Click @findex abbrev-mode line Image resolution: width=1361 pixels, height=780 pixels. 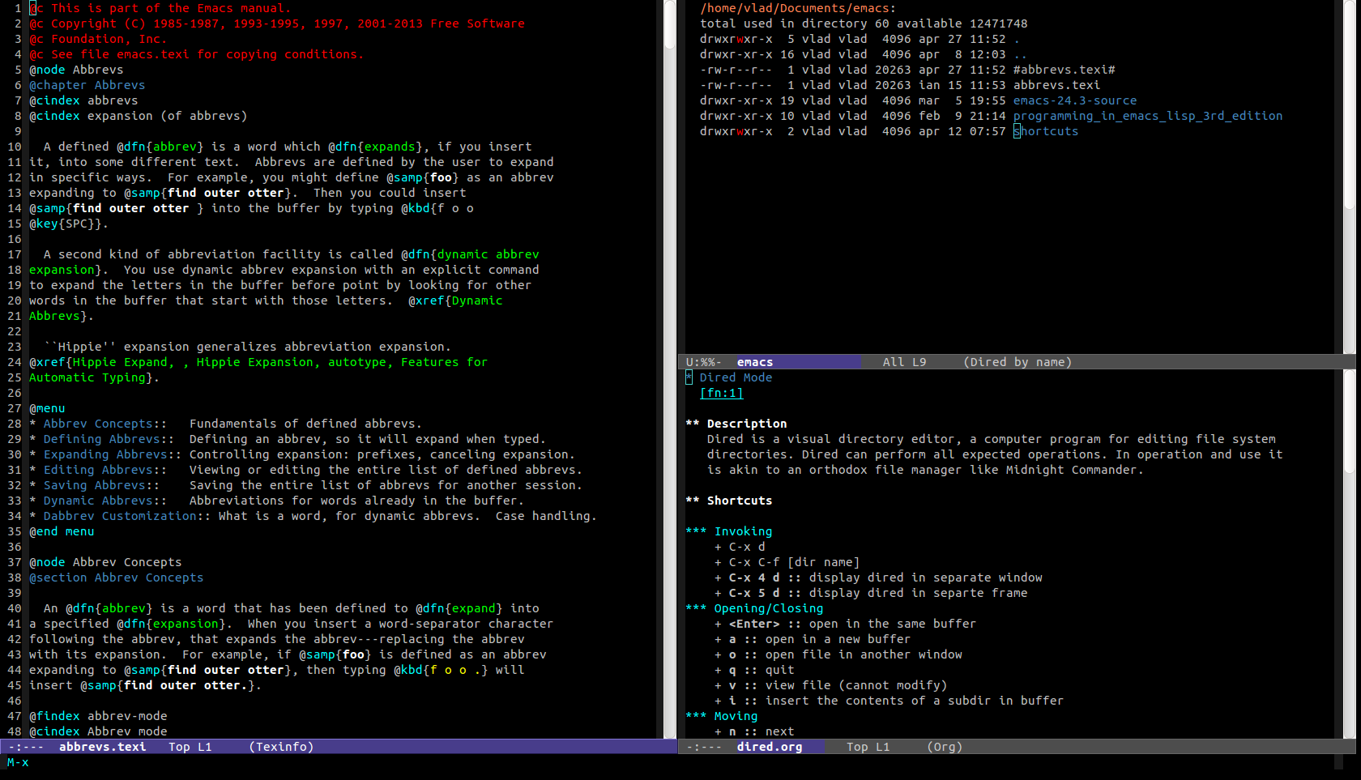pyautogui.click(x=98, y=716)
